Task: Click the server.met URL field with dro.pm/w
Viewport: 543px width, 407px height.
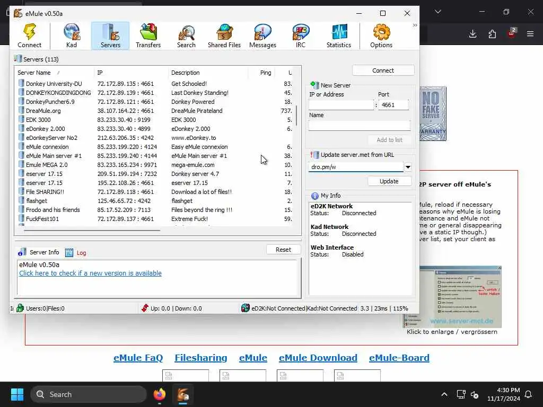Action: coord(356,167)
